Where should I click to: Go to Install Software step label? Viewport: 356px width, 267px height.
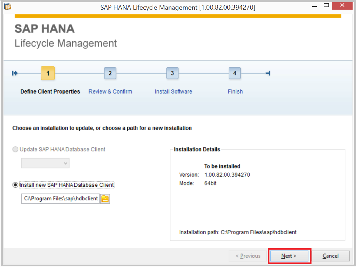pos(173,91)
